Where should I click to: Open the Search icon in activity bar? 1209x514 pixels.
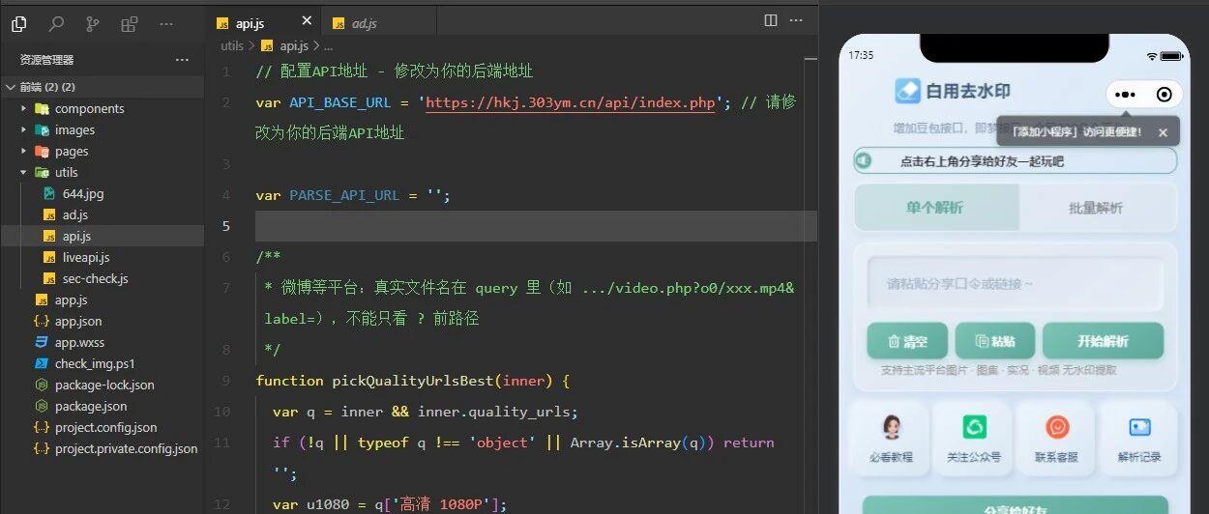click(x=56, y=24)
